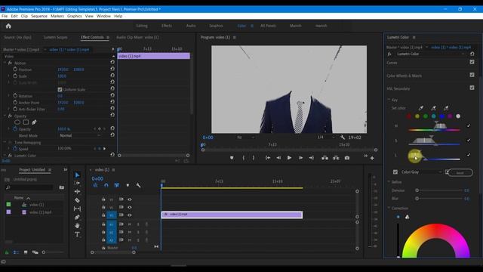Export frame with camera icon
The image size is (483, 272).
347,158
